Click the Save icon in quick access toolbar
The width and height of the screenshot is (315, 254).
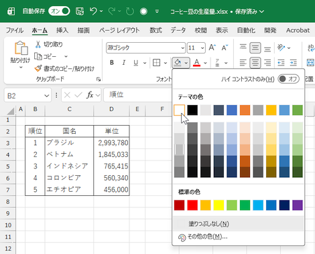coord(80,11)
